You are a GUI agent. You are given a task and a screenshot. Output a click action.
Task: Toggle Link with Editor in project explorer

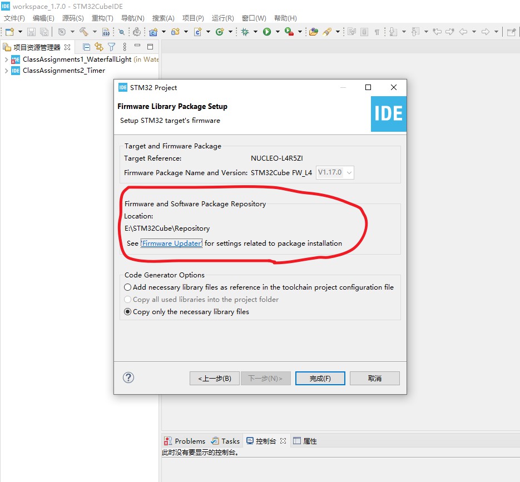(x=99, y=47)
